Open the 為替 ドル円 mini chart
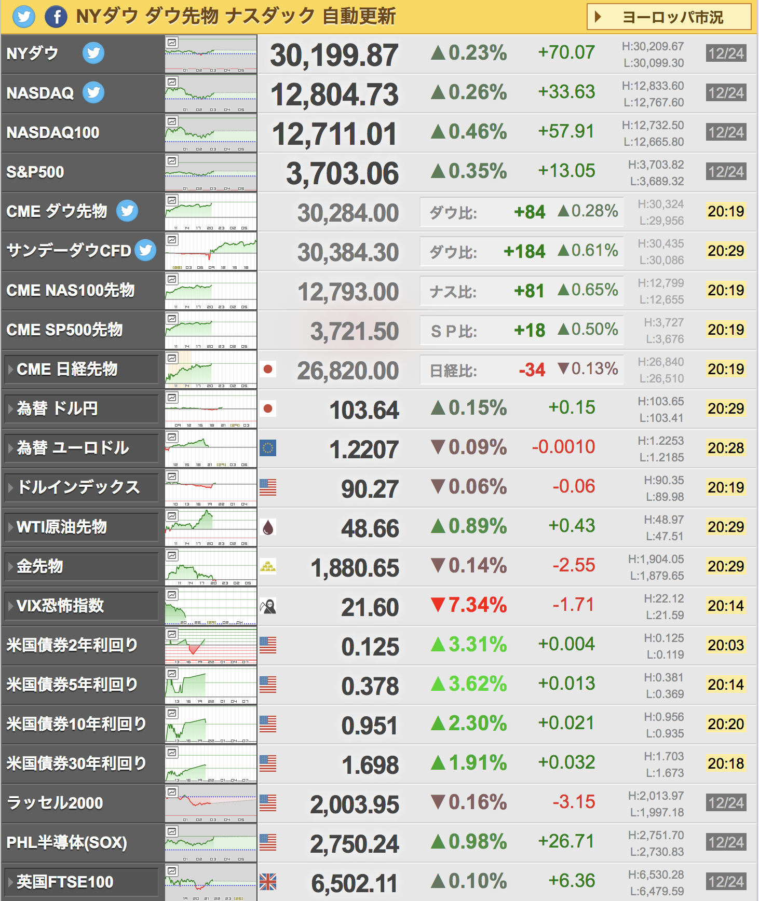This screenshot has height=901, width=759. [x=211, y=409]
